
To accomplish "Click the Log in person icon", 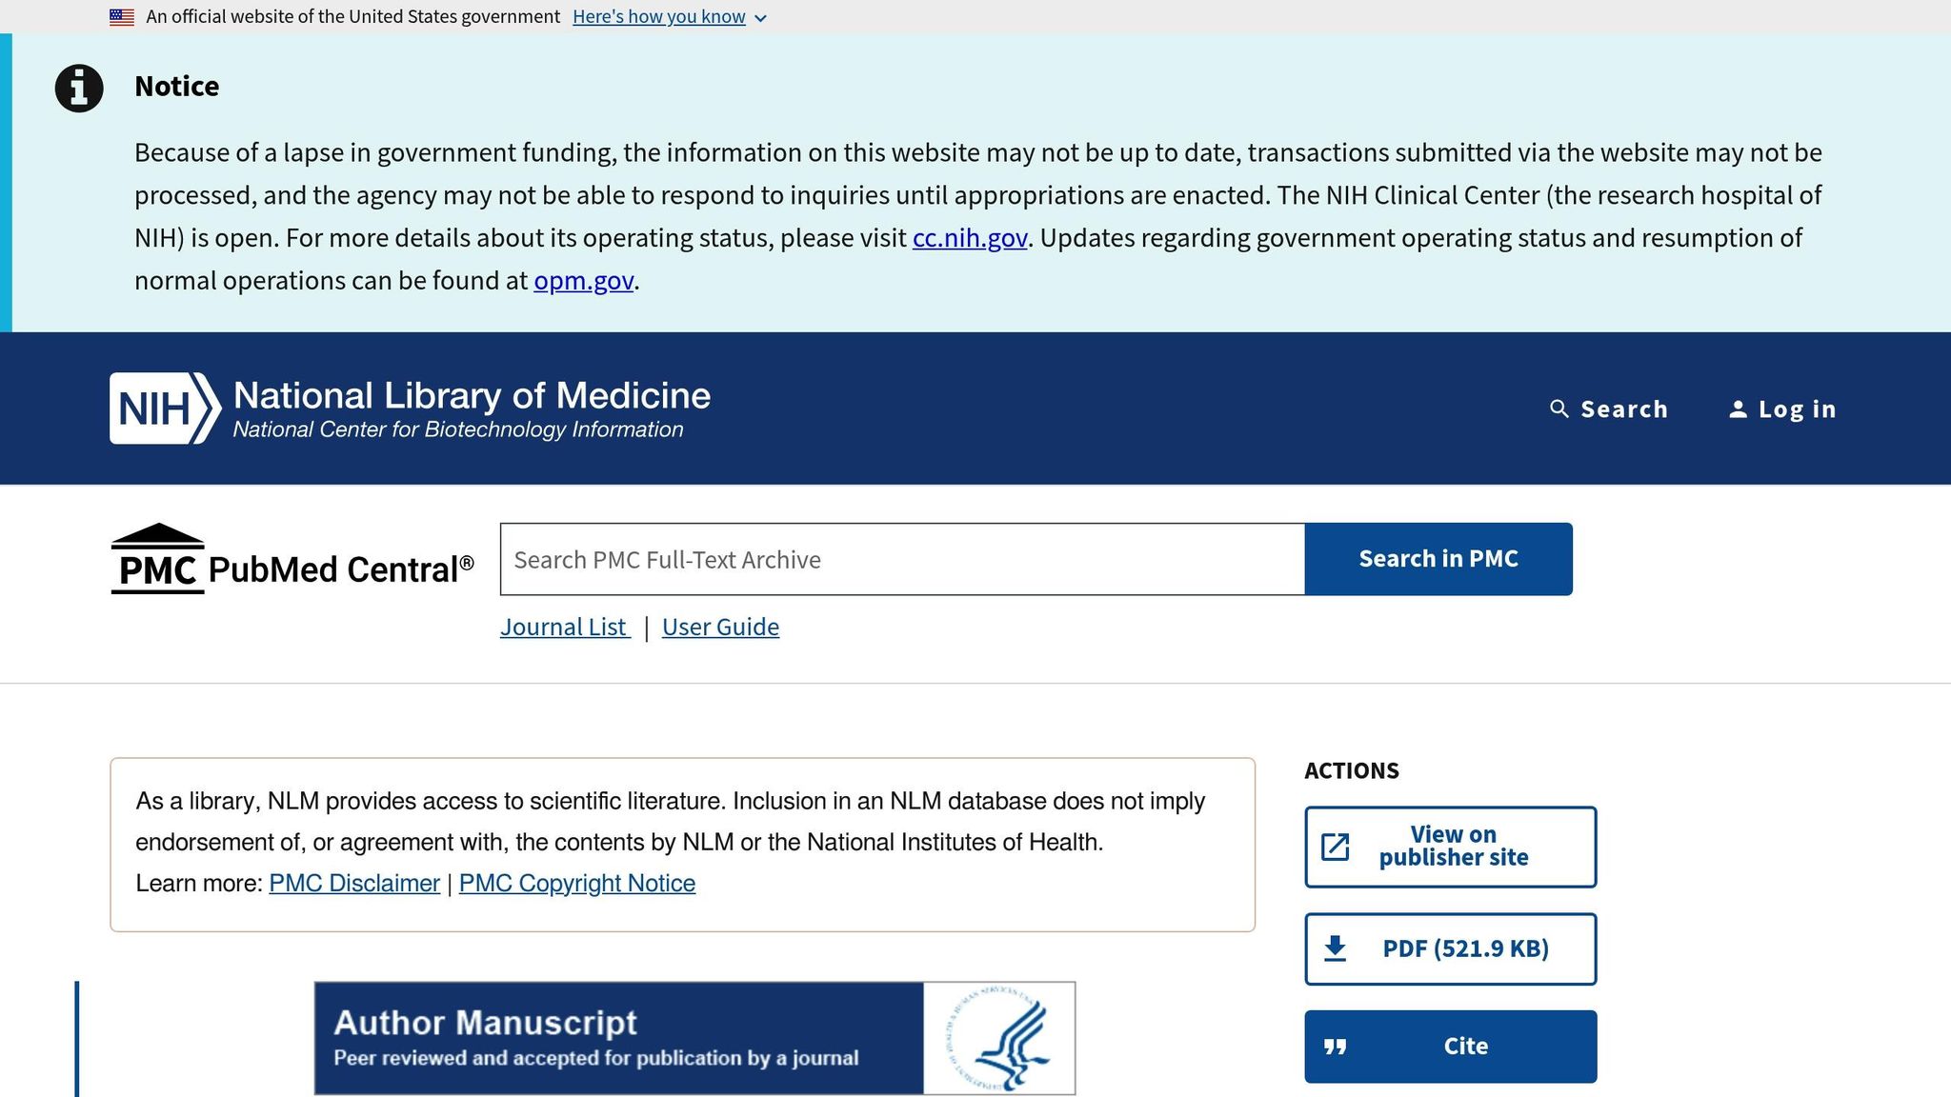I will click(1738, 409).
